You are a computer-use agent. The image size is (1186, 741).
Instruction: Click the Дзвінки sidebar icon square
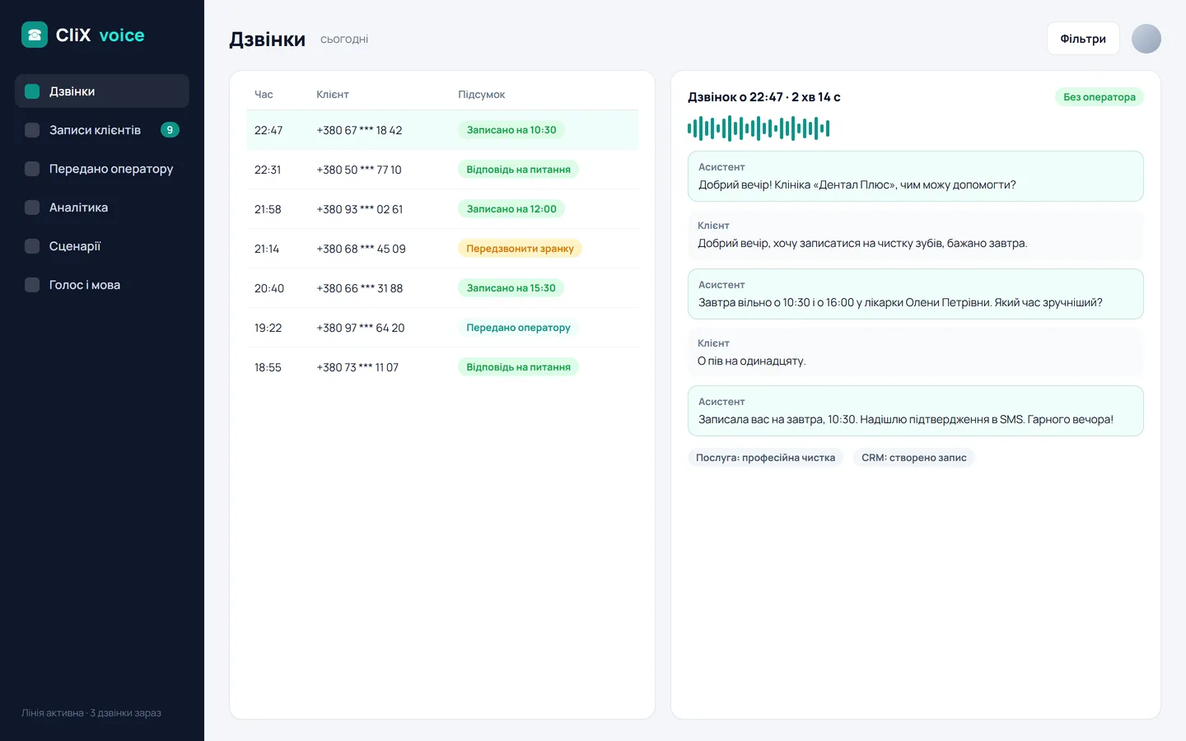pyautogui.click(x=32, y=91)
